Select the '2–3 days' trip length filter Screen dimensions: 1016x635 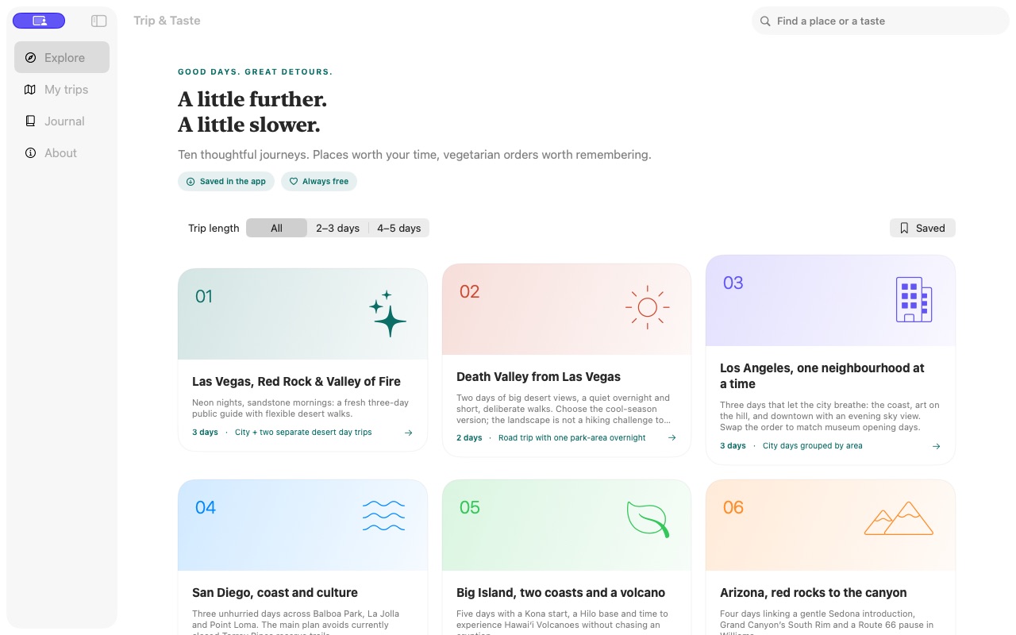pos(337,228)
